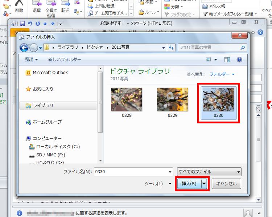Click ピクチャ in the address breadcrumb
Image resolution: width=272 pixels, height=217 pixels.
point(95,48)
